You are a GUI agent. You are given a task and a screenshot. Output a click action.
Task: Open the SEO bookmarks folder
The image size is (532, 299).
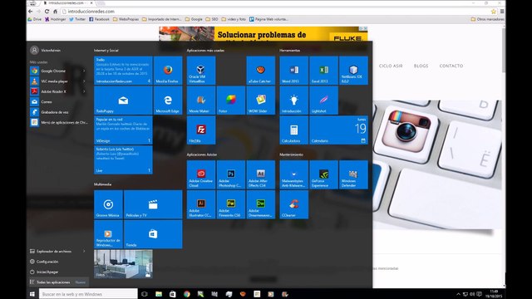pos(212,19)
